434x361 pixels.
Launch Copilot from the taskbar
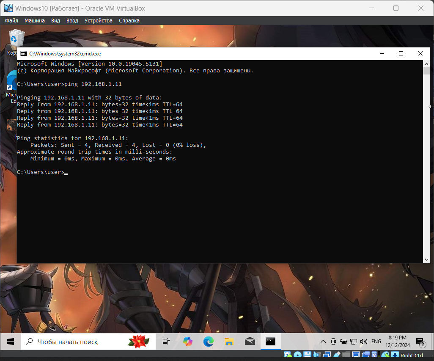[188, 342]
